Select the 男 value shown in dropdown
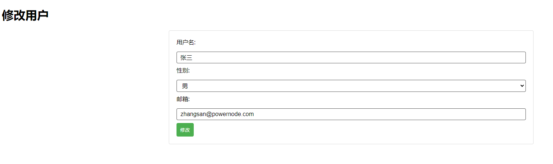The width and height of the screenshot is (553, 164). pyautogui.click(x=185, y=86)
